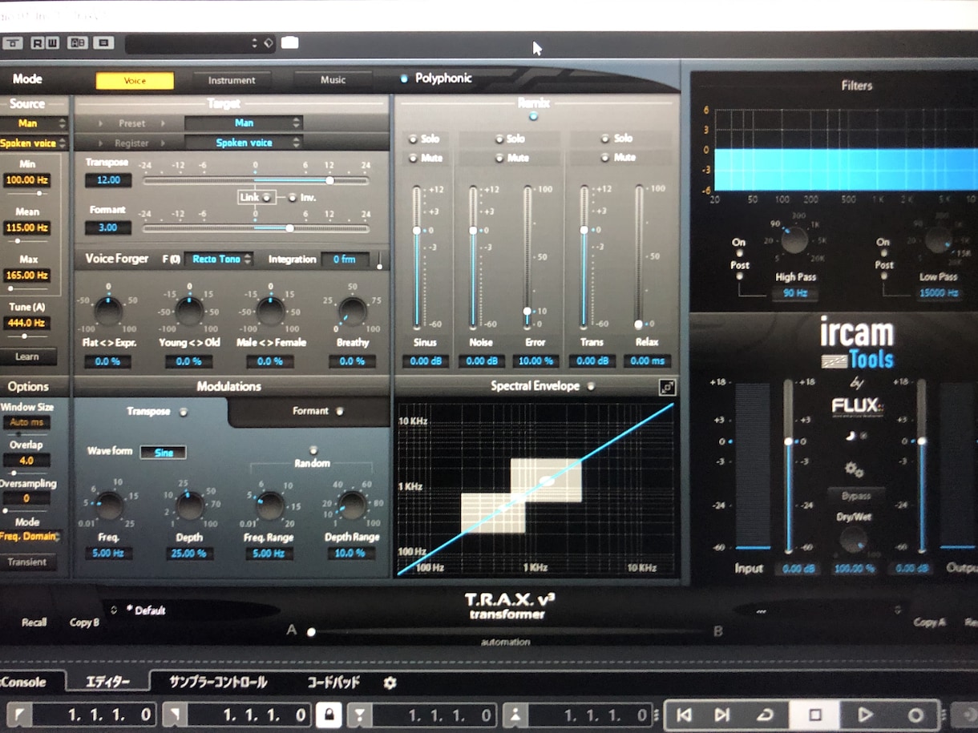Screen dimensions: 978x733
Task: Solo the Noise channel
Action: [499, 139]
